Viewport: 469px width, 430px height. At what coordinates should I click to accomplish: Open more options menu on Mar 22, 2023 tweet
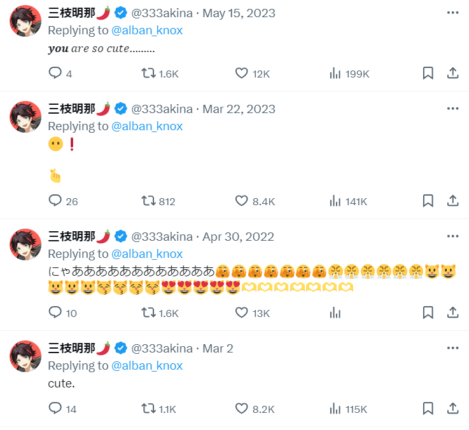pos(453,109)
